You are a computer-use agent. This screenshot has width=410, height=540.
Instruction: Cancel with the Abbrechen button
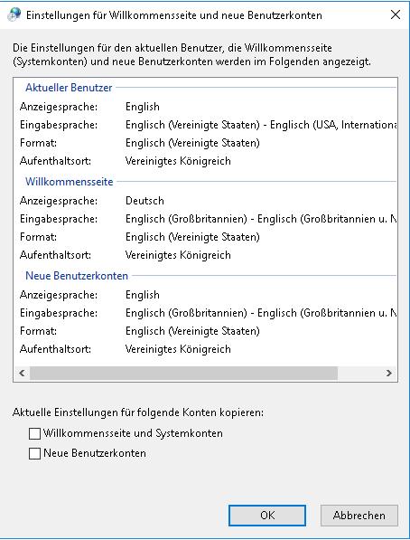point(359,516)
